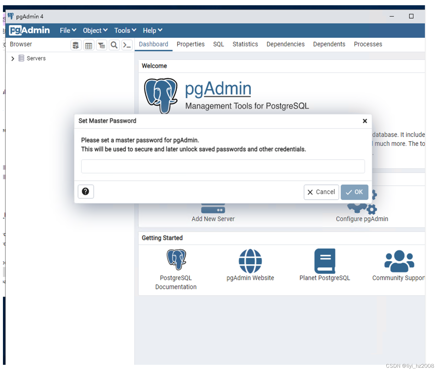Minimize the pgAdmin 4 window

pyautogui.click(x=391, y=16)
